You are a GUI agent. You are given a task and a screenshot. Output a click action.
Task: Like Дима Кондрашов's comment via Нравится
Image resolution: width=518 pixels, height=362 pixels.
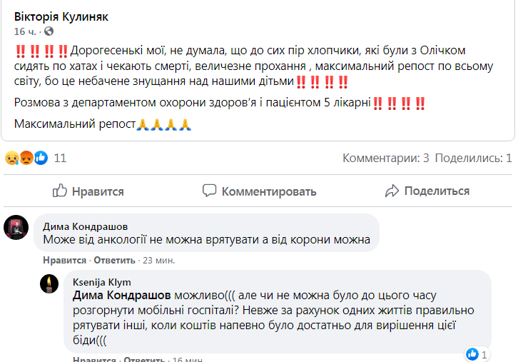tap(64, 260)
